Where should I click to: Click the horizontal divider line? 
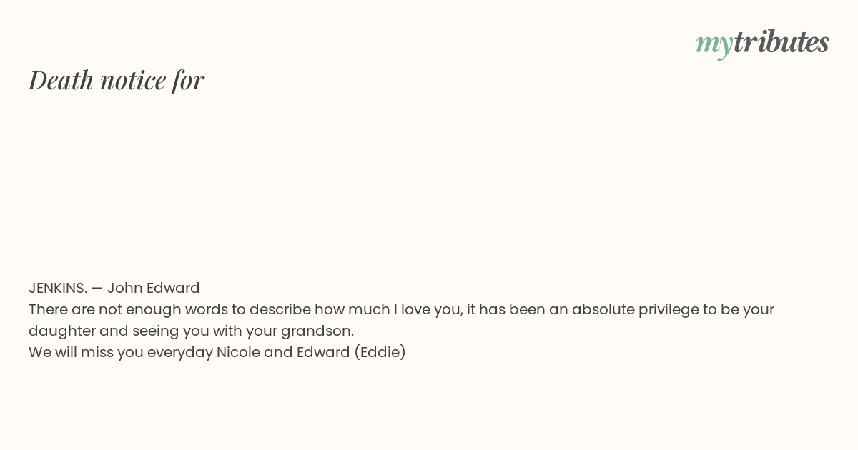pos(429,254)
